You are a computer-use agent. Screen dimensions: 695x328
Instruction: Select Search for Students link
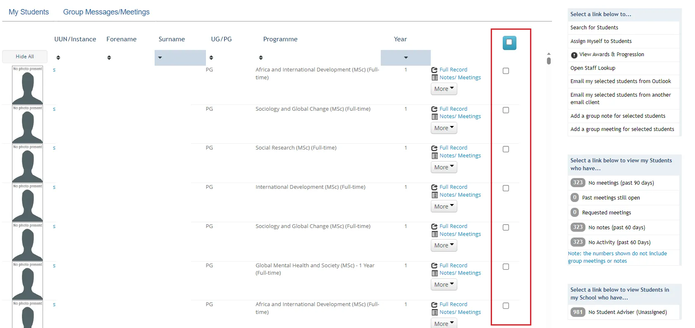(x=594, y=28)
